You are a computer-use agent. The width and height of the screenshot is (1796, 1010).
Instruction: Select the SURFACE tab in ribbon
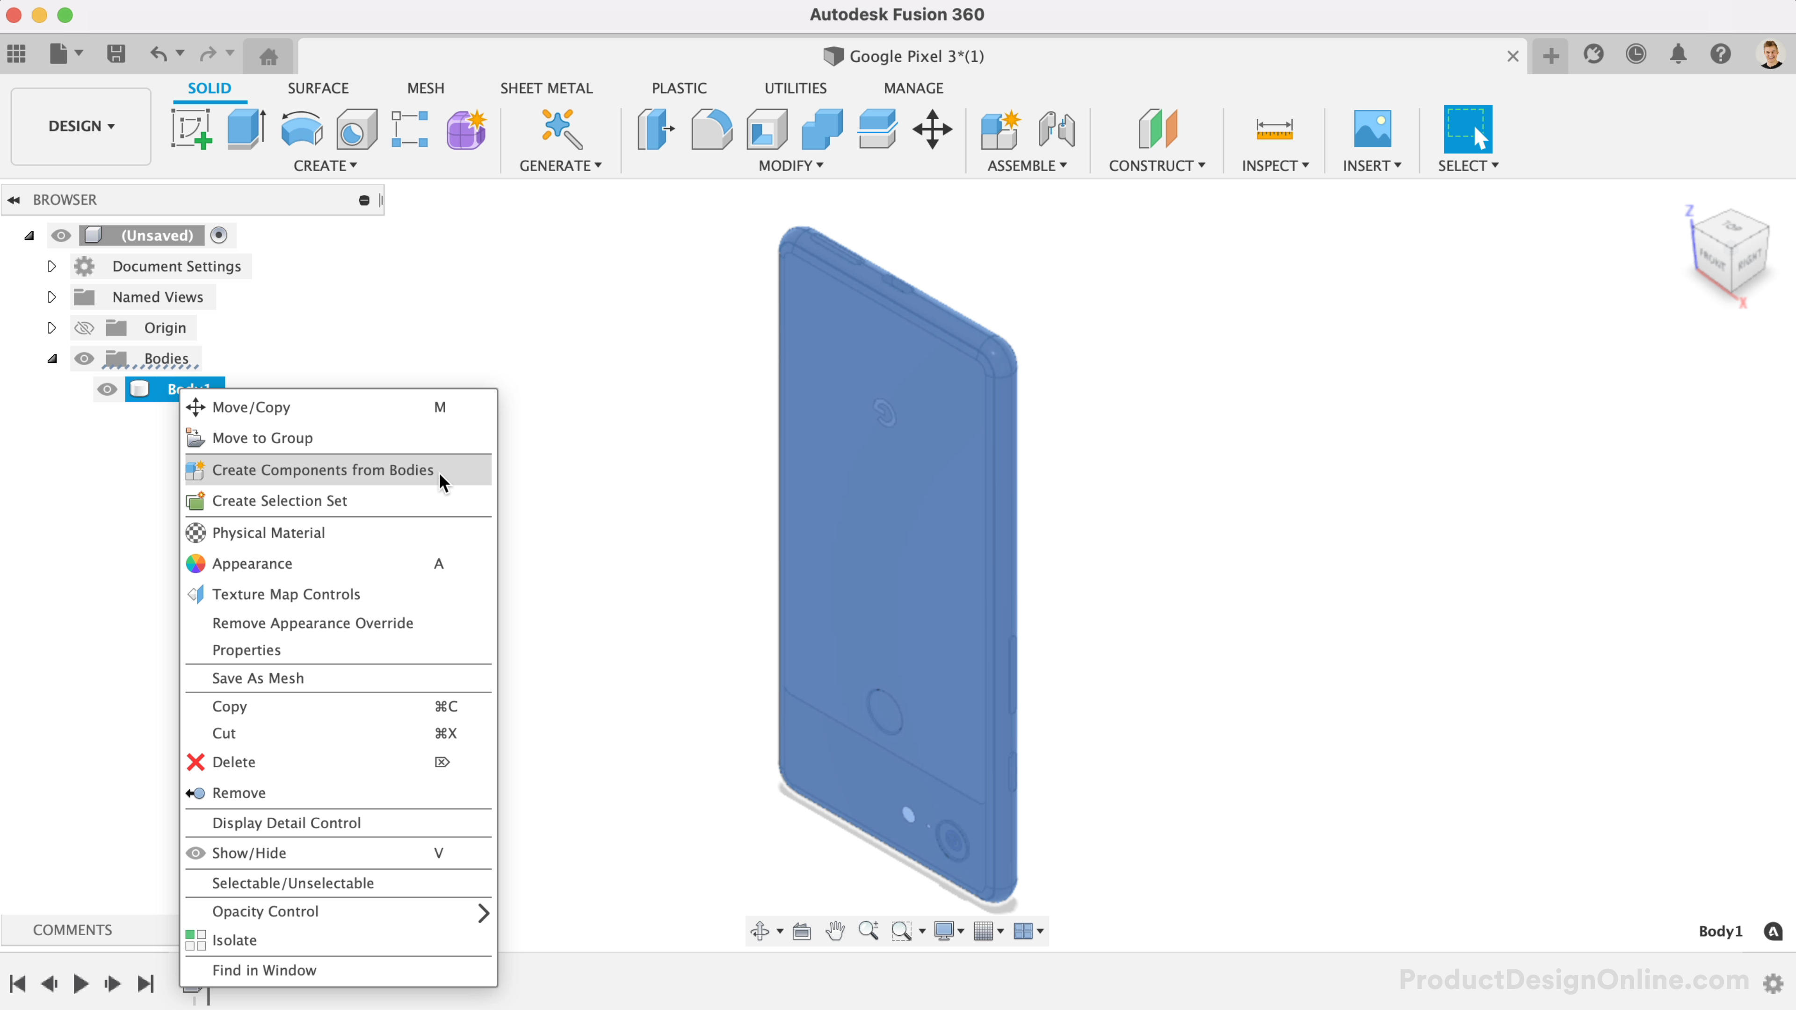pyautogui.click(x=318, y=87)
